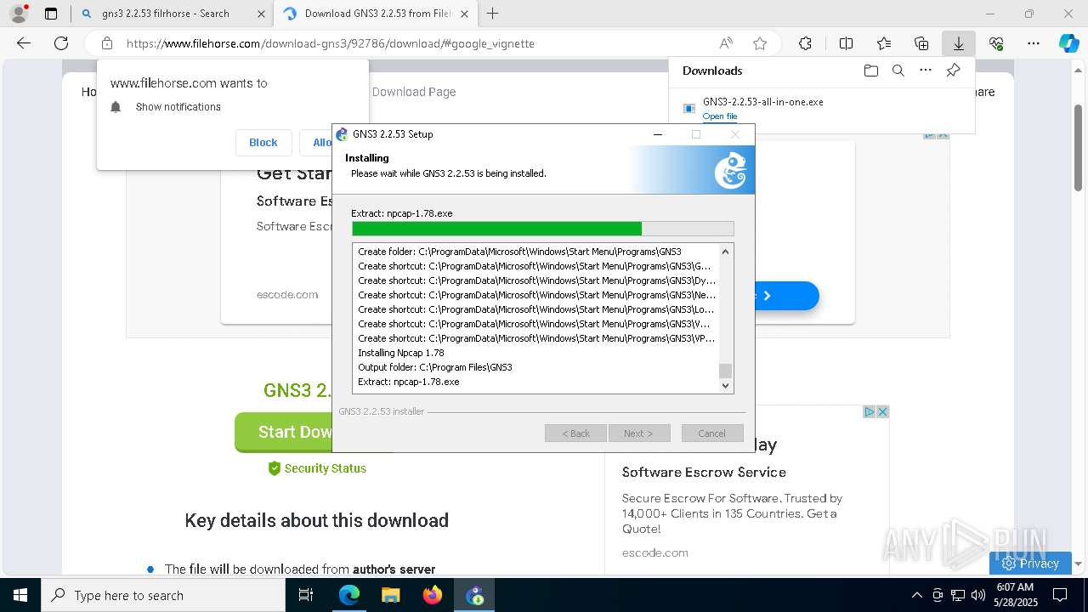Click the installation progress bar
The image size is (1088, 612).
[x=542, y=229]
